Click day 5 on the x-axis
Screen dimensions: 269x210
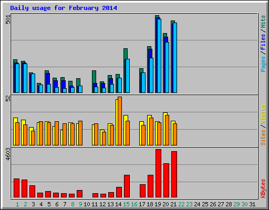(49, 204)
